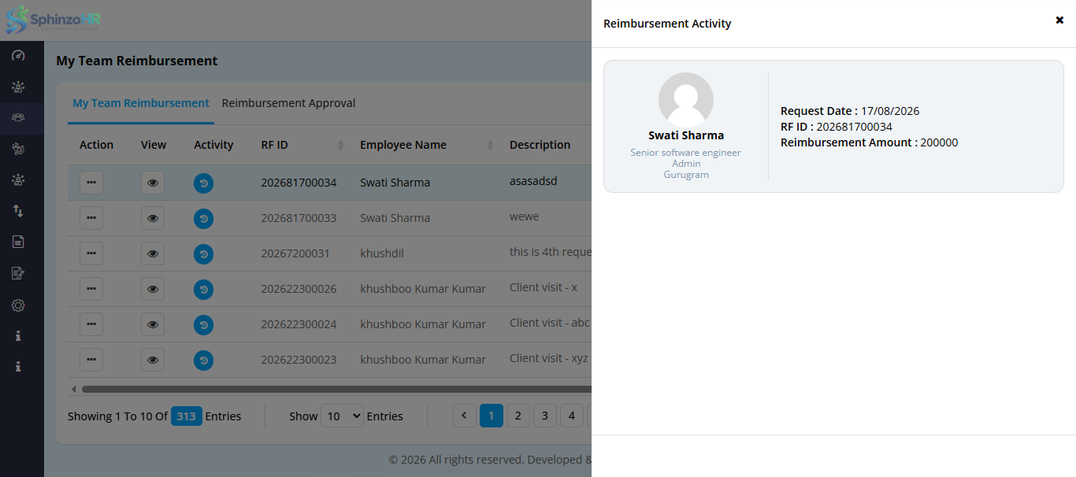Image resolution: width=1076 pixels, height=477 pixels.
Task: Open the note-with-pencil icon in the sidebar
Action: [18, 273]
